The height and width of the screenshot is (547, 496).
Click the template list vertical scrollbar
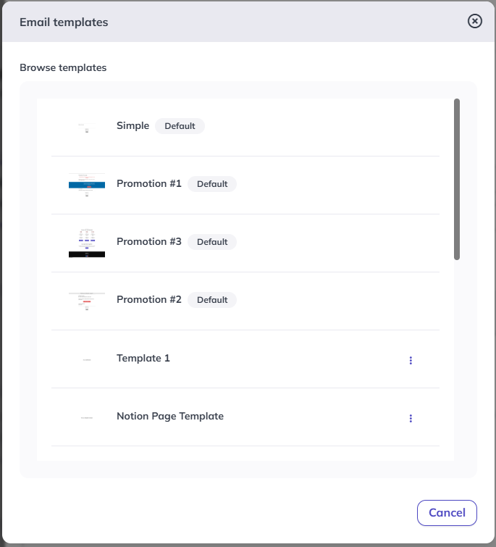[457, 179]
